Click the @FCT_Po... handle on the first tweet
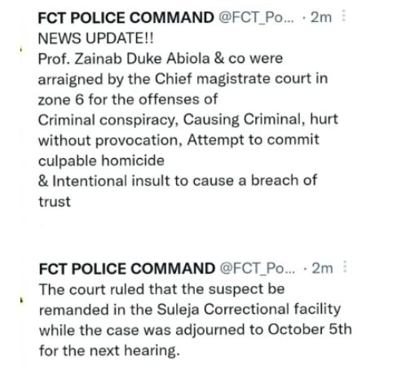Screen dimensions: 397x374 [x=256, y=18]
